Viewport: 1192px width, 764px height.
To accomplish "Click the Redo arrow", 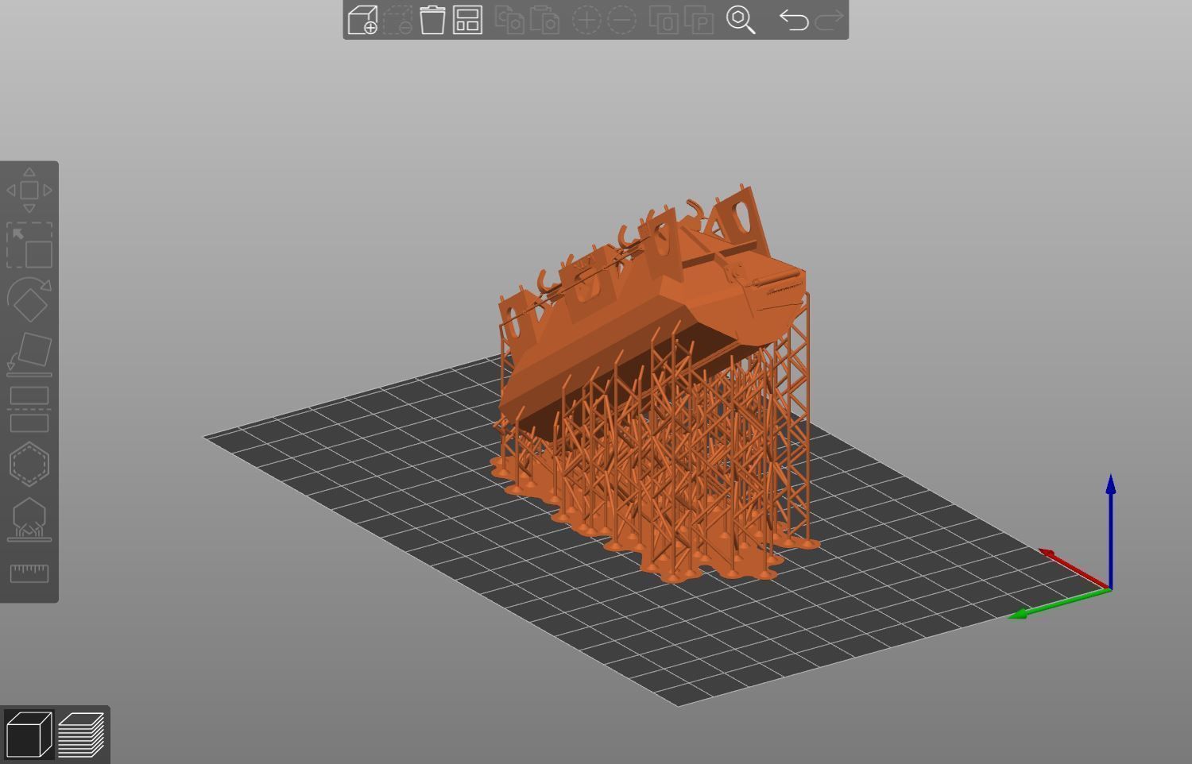I will pos(829,20).
